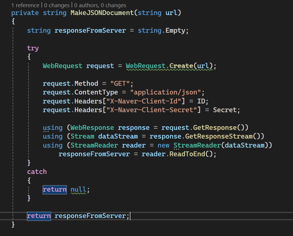
Task: Click the struck-through 'Create' method call
Action: pyautogui.click(x=181, y=66)
